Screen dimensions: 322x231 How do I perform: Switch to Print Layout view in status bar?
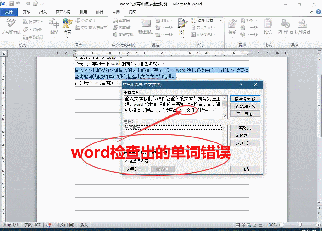[238, 225]
